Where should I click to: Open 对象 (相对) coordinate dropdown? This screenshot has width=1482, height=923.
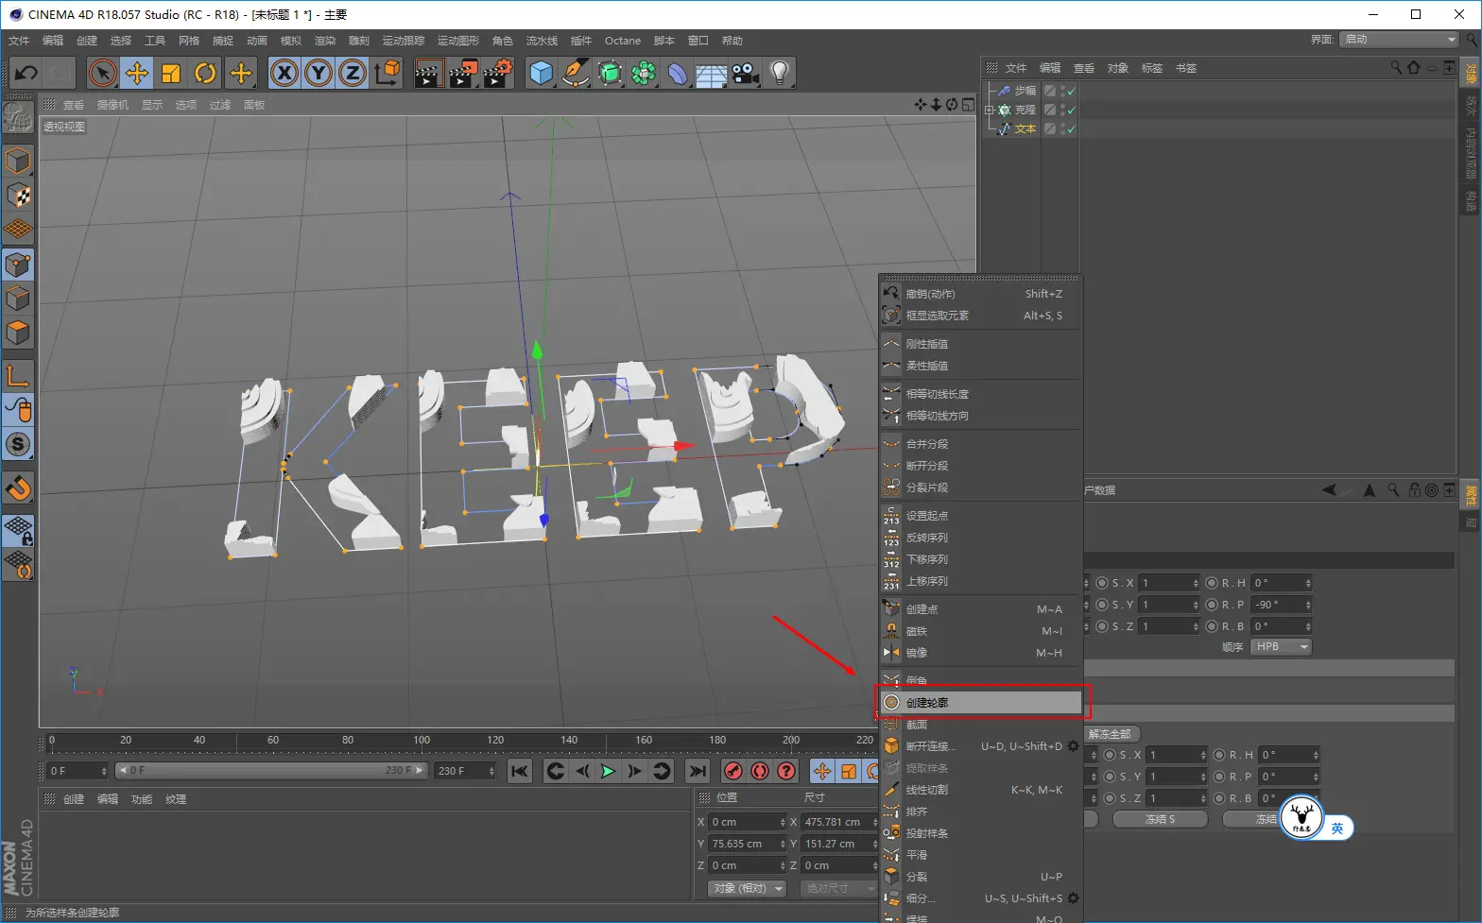[748, 889]
